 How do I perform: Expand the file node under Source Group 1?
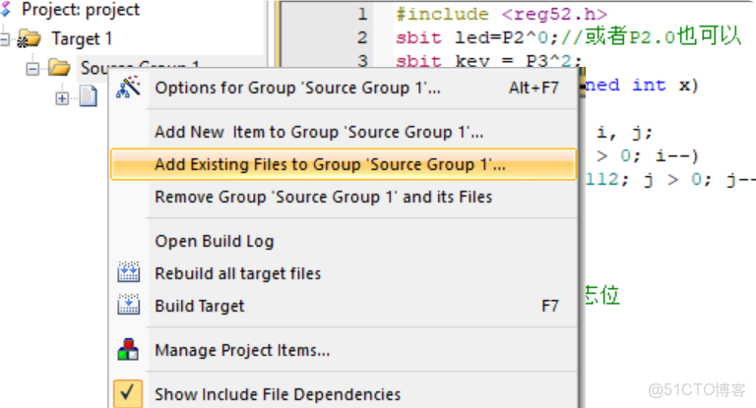click(x=62, y=97)
